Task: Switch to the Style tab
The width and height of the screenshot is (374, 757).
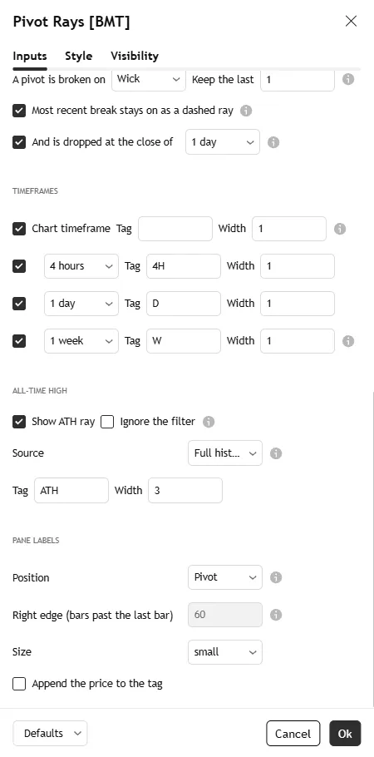Action: 79,56
